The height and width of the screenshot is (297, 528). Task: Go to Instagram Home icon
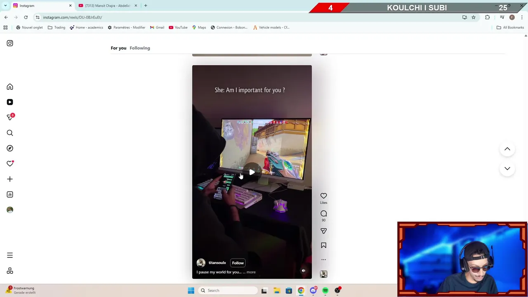click(x=10, y=87)
